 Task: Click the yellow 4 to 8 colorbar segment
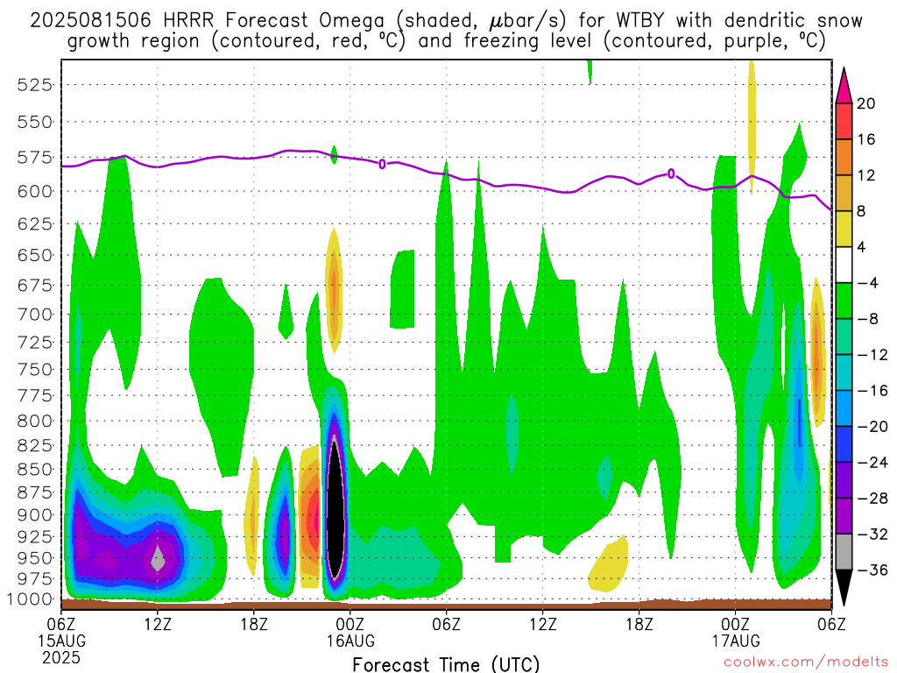point(844,229)
